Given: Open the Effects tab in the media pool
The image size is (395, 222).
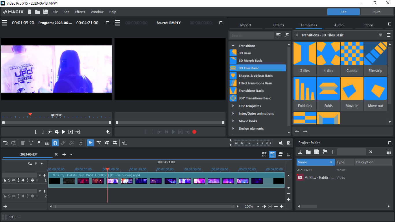Looking at the screenshot, I should click(x=278, y=25).
